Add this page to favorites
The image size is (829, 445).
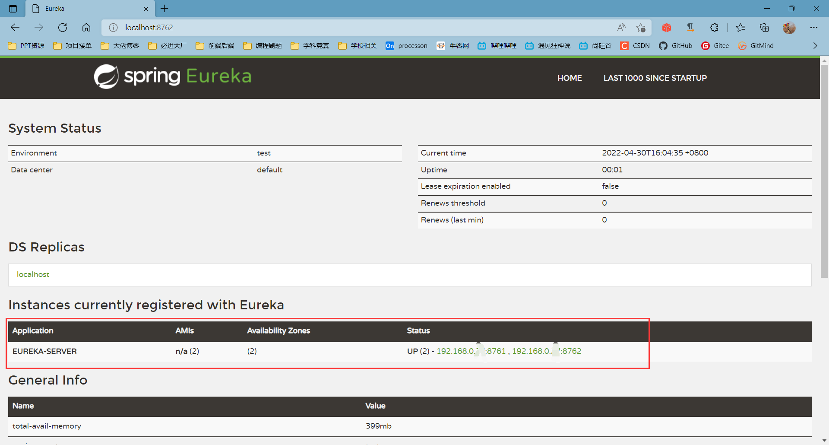pyautogui.click(x=641, y=28)
